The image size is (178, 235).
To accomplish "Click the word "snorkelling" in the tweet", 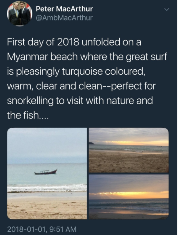I will 30,101.
